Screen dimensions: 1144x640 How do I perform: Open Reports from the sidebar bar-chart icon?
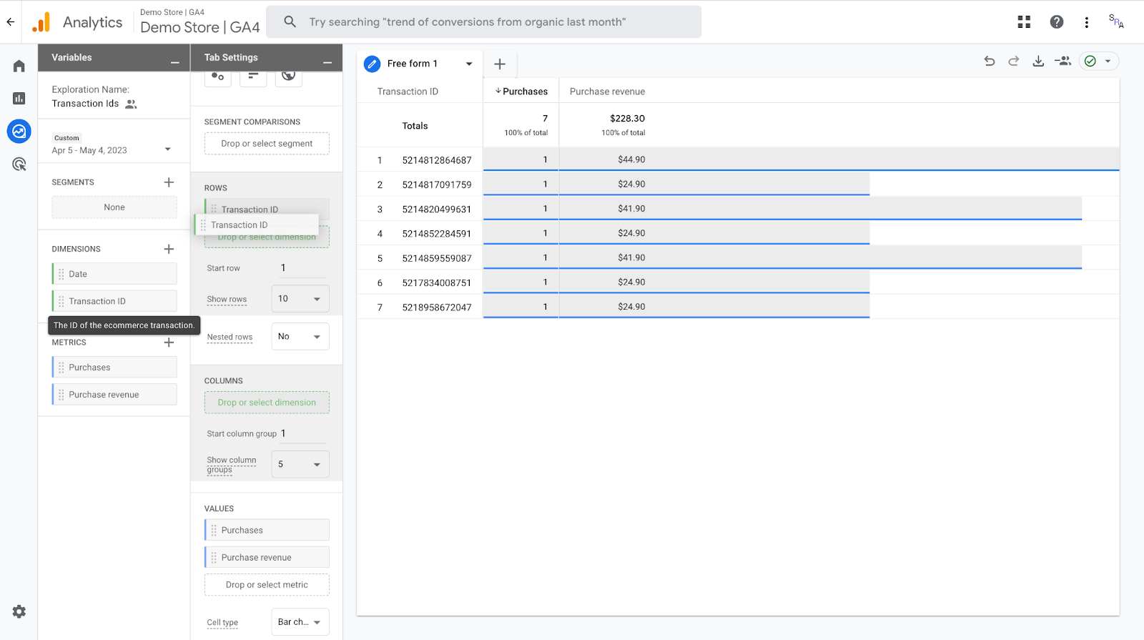19,99
